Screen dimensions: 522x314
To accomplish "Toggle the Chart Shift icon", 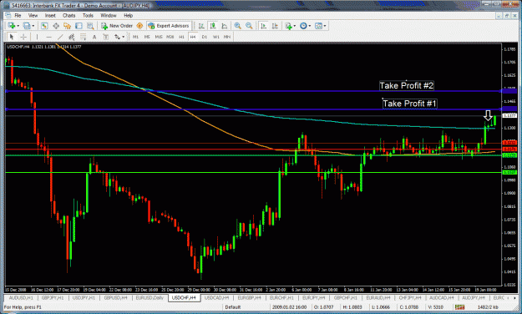I will click(x=275, y=26).
